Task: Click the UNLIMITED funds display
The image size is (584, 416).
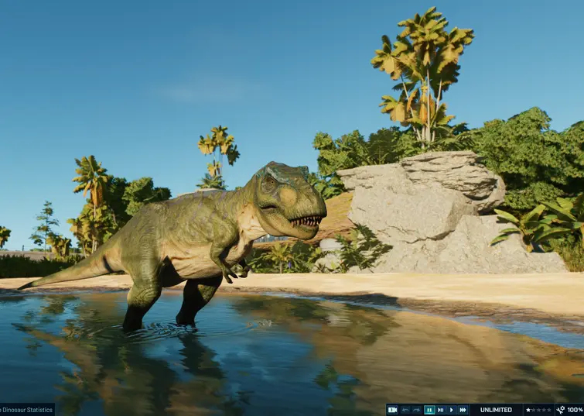Action: coord(496,410)
